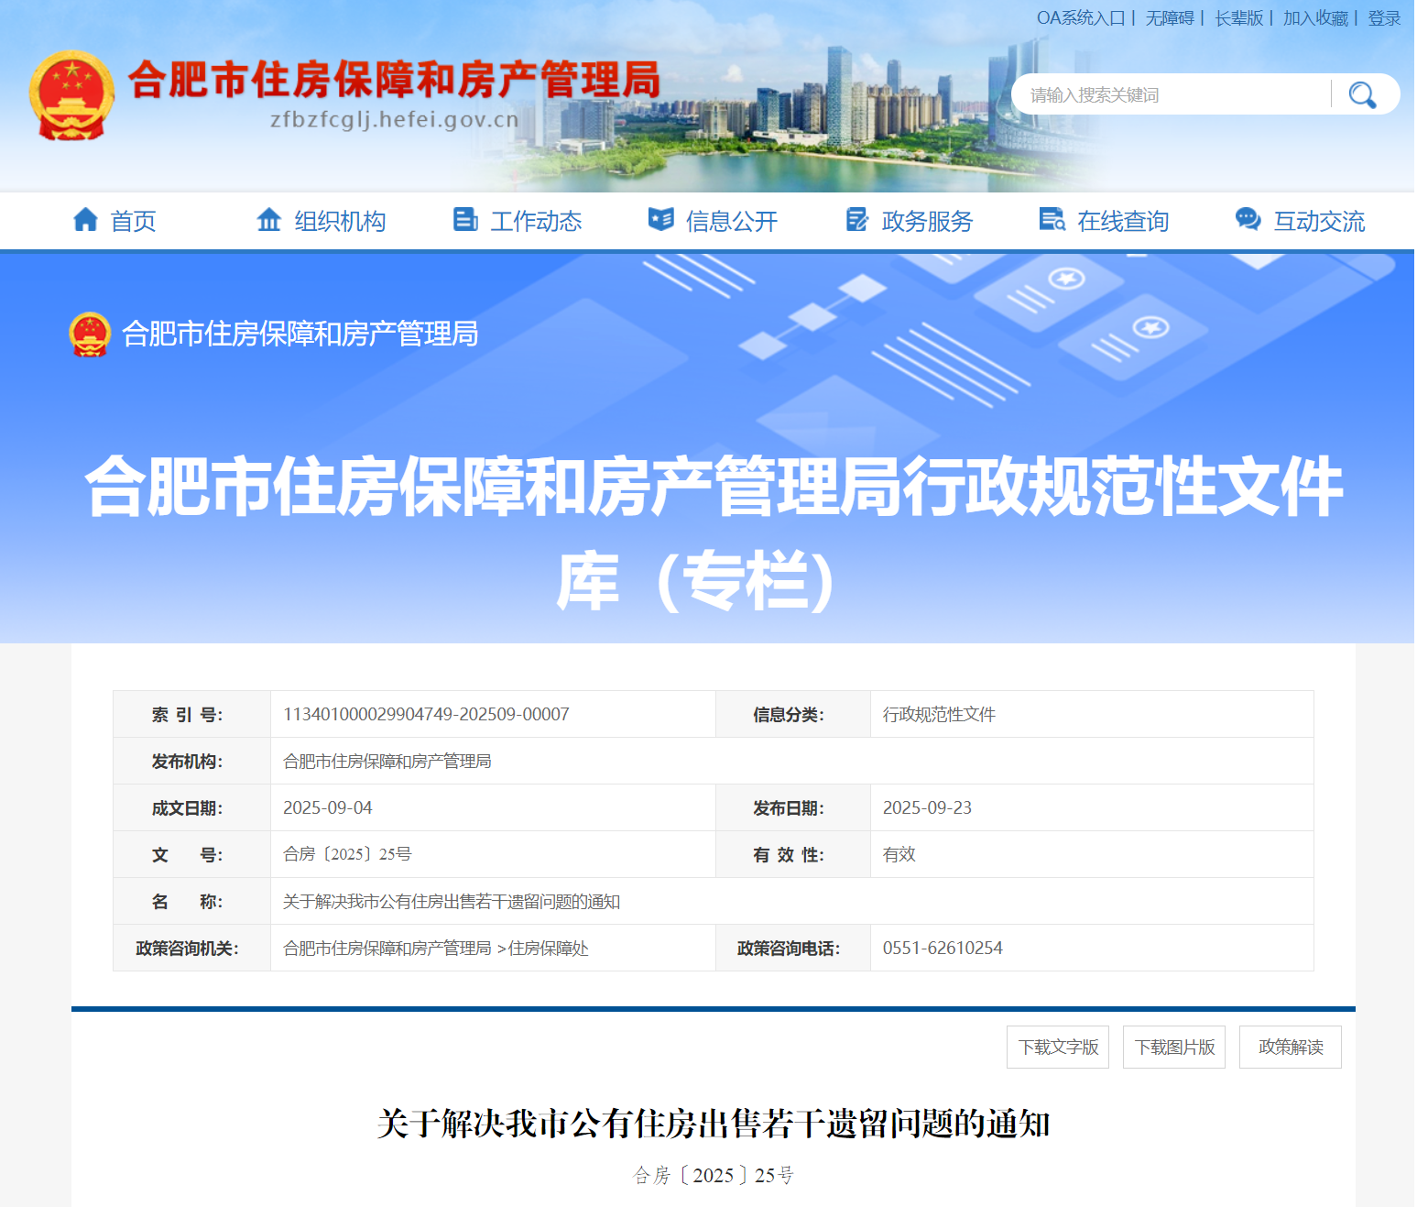Screen dimensions: 1417x1207
Task: Click the 行政规范性文件 category value
Action: pos(939,714)
